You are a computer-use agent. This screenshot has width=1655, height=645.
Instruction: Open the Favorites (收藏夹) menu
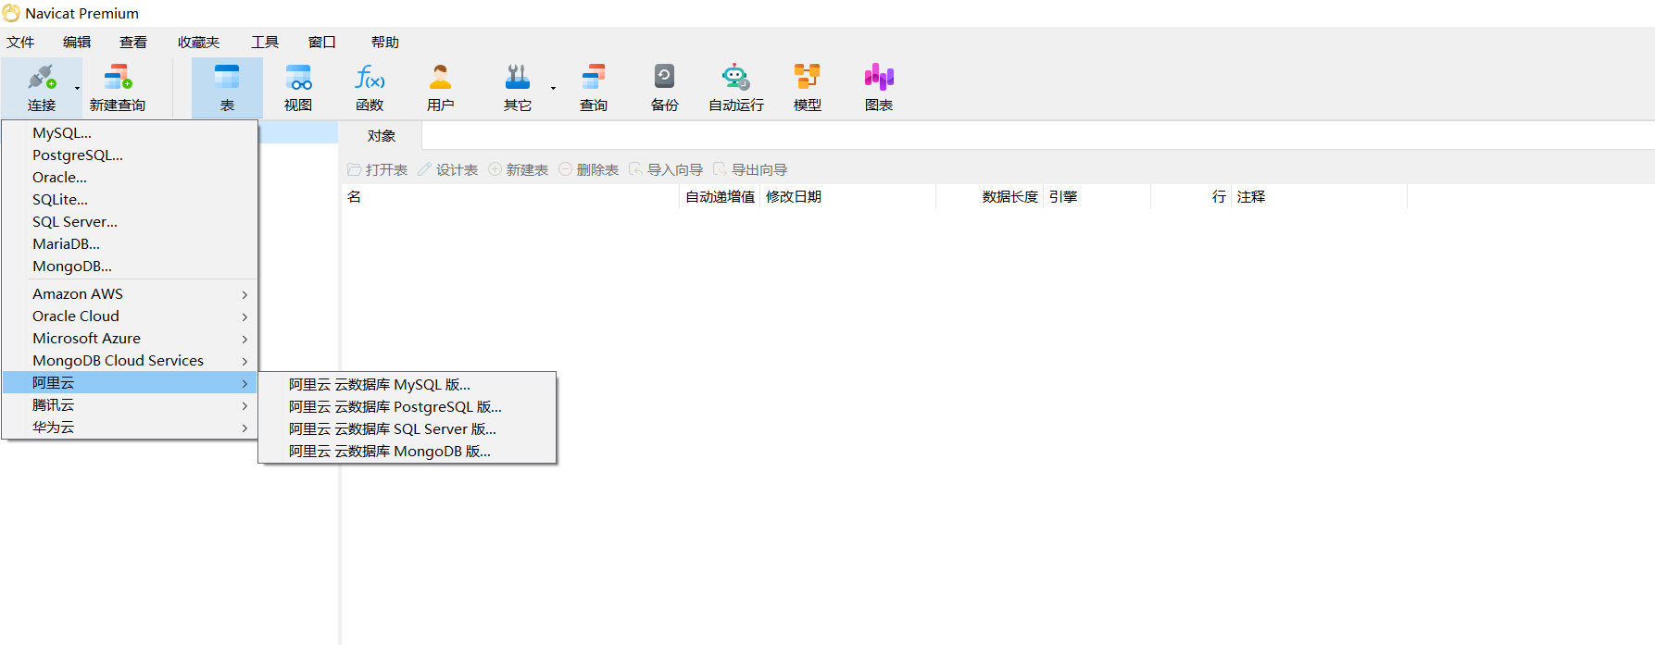[x=198, y=43]
